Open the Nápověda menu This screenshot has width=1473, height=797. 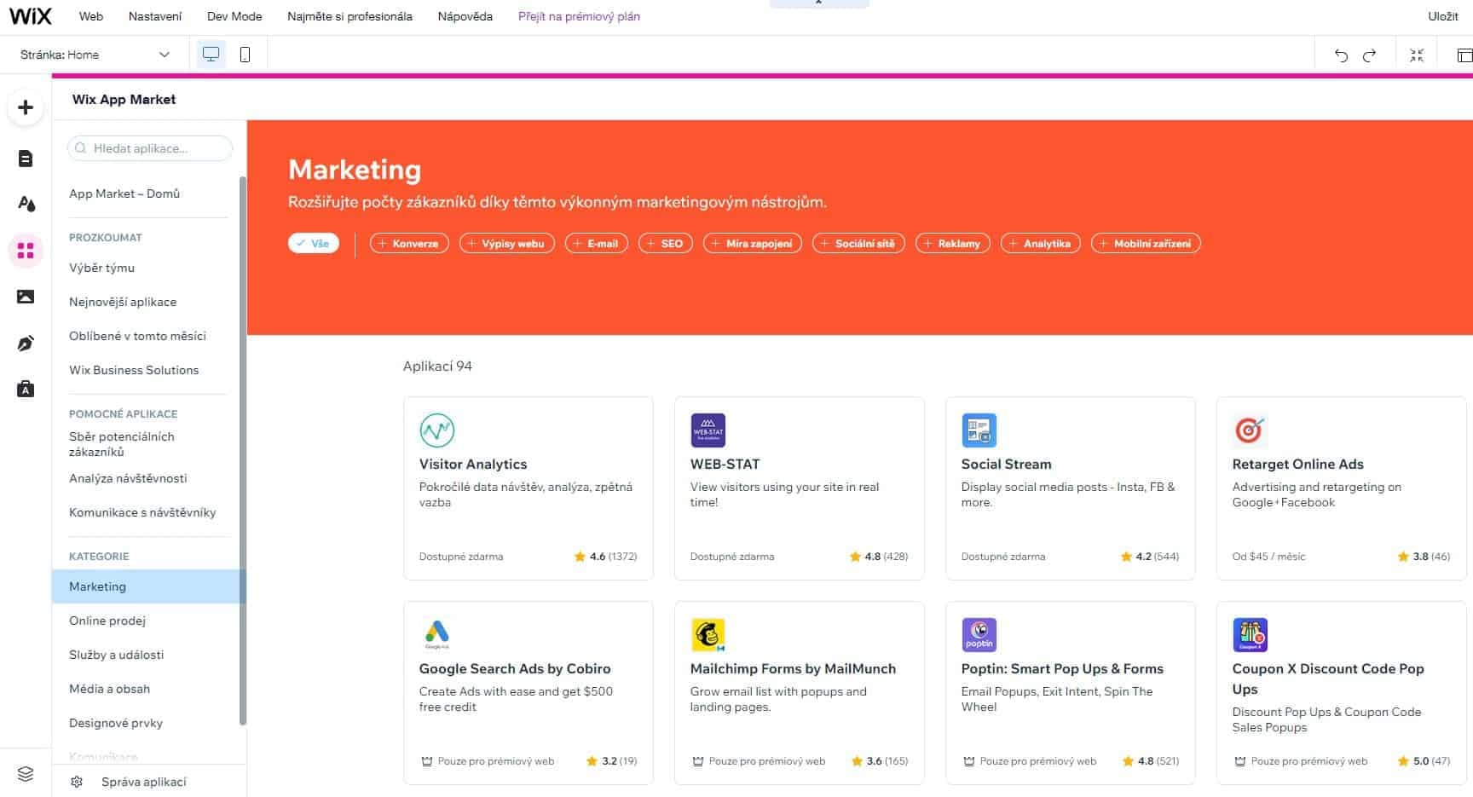coord(465,16)
